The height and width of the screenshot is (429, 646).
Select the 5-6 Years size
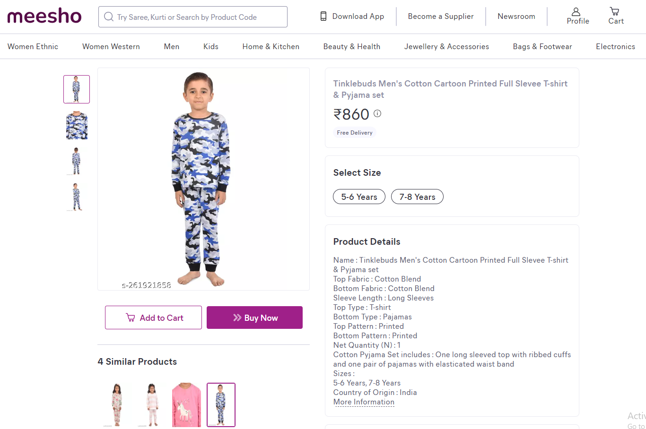tap(359, 197)
